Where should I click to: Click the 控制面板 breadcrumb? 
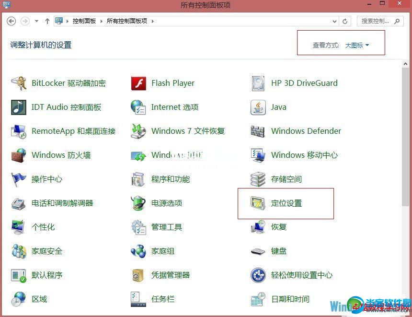(x=84, y=21)
